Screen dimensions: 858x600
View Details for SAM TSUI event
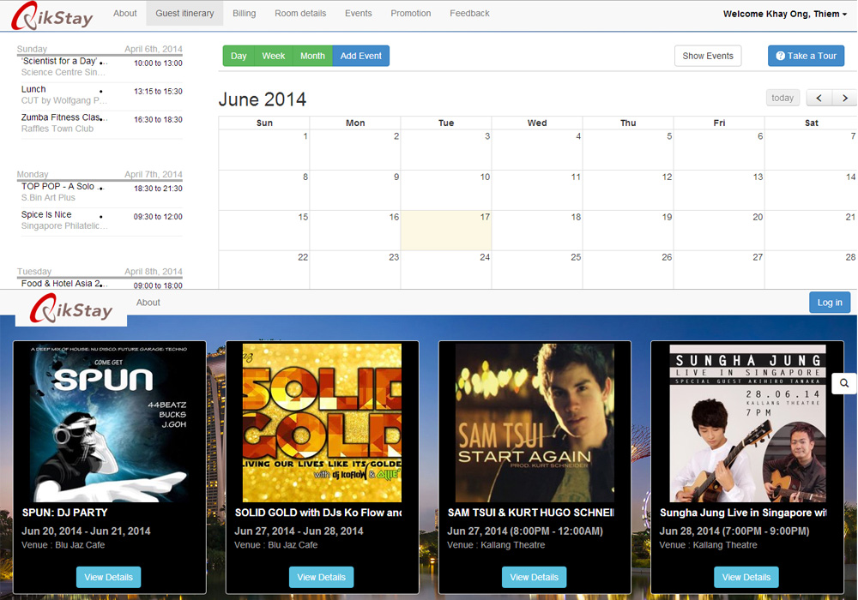coord(534,577)
